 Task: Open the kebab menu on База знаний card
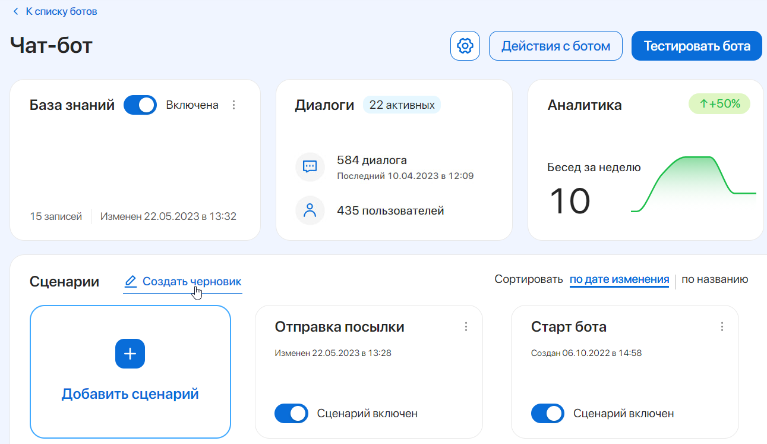[x=233, y=105]
